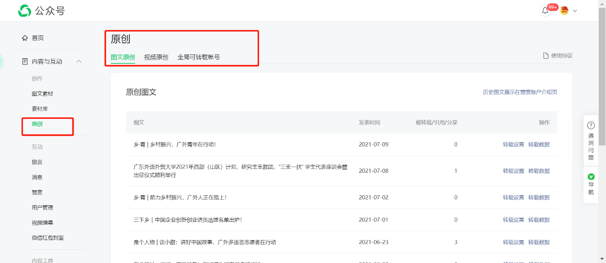Open the notifications bell icon
606x263 pixels.
coord(545,11)
